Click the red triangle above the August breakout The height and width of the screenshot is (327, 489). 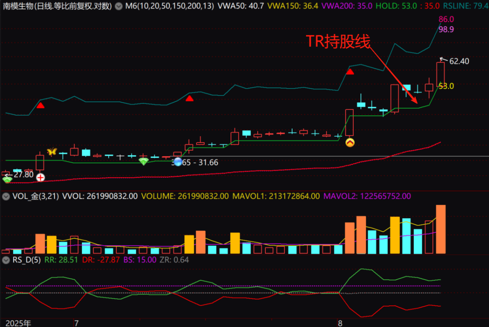click(350, 72)
